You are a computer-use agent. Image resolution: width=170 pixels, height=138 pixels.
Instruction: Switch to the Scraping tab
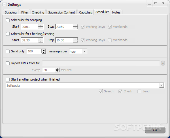pos(11,12)
